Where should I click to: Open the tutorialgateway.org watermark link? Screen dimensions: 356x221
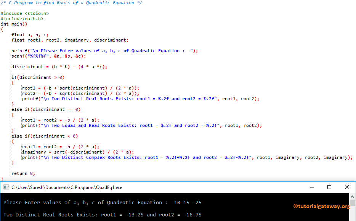tap(321, 206)
